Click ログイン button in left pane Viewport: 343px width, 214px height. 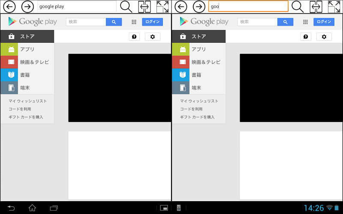pyautogui.click(x=153, y=22)
